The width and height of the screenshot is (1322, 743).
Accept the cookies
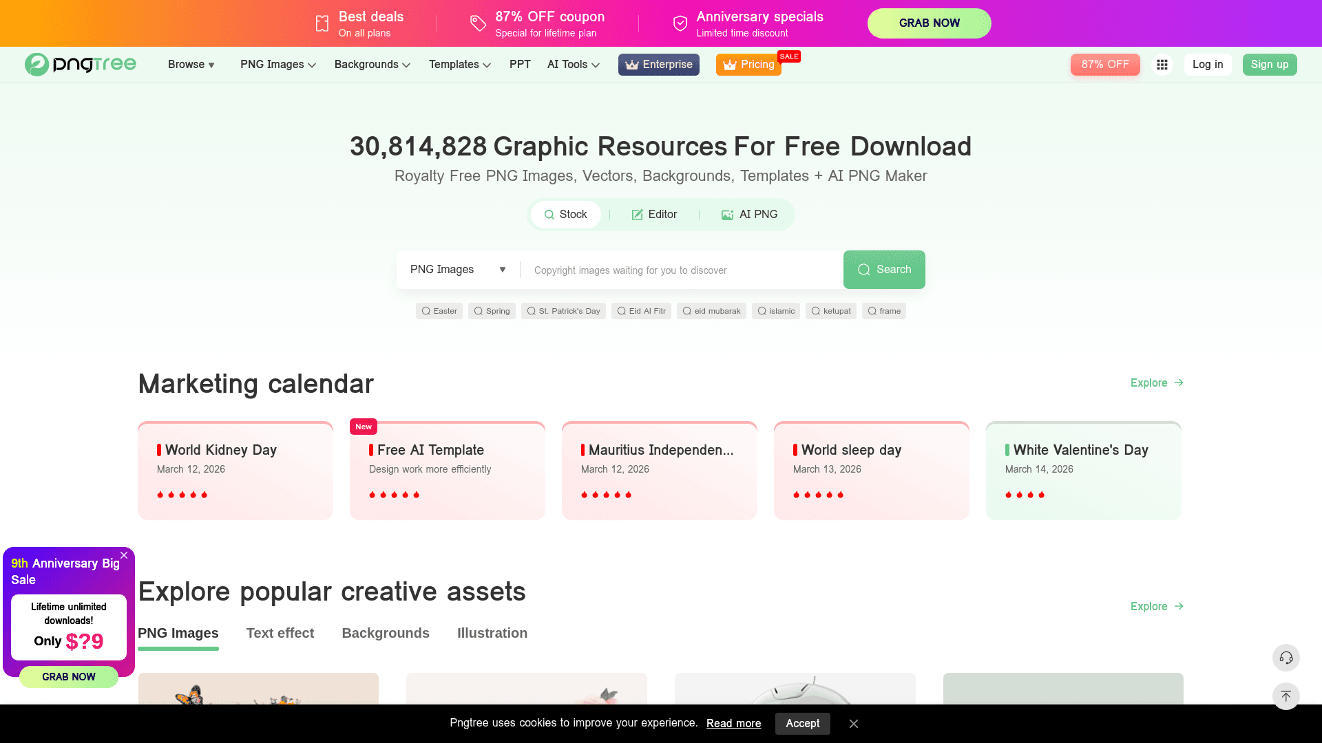(802, 724)
